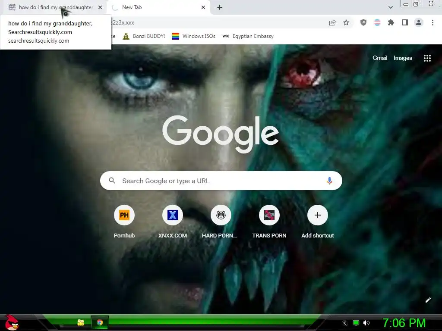This screenshot has width=442, height=331.
Task: Bookmark this tab with the star icon
Action: pyautogui.click(x=346, y=23)
